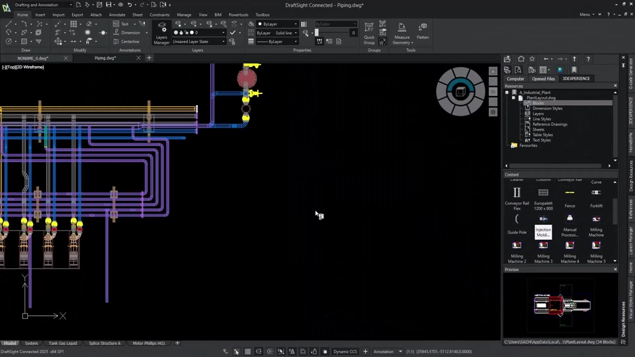Click the Home icon in Design Resources
Image resolution: width=635 pixels, height=357 pixels.
pos(521,59)
